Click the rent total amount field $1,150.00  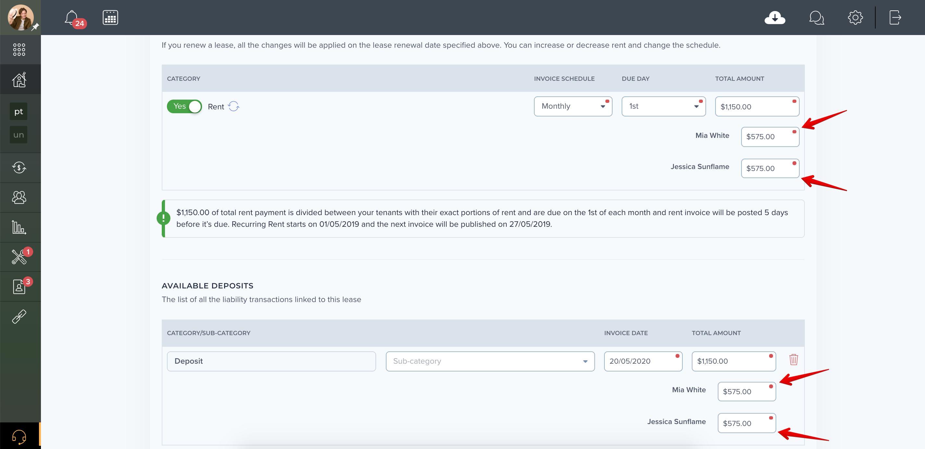click(x=757, y=106)
